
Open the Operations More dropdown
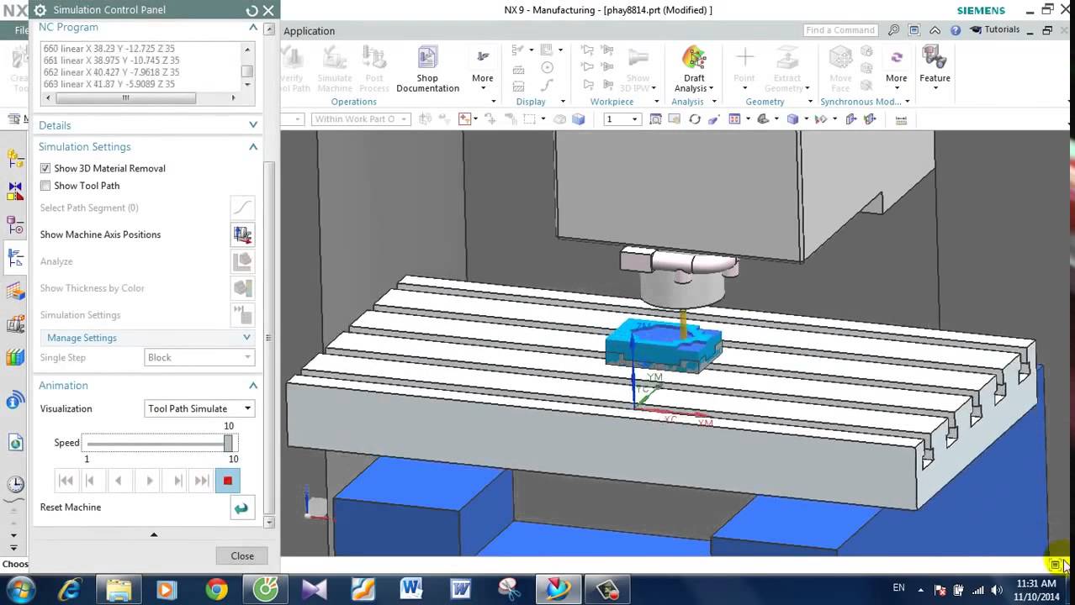click(482, 67)
